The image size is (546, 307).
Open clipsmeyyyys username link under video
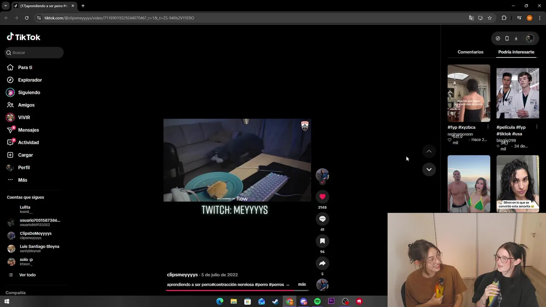click(x=182, y=275)
